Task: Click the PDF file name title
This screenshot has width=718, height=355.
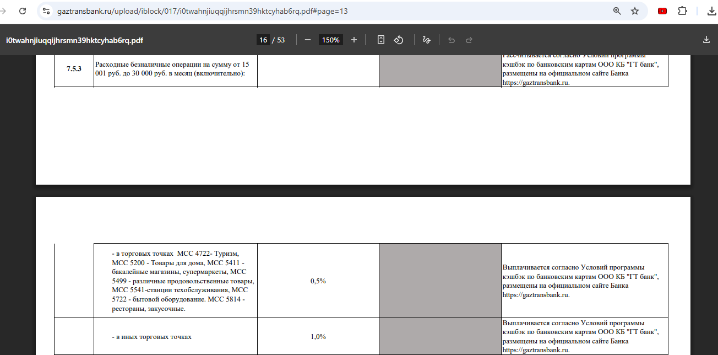Action: 75,40
